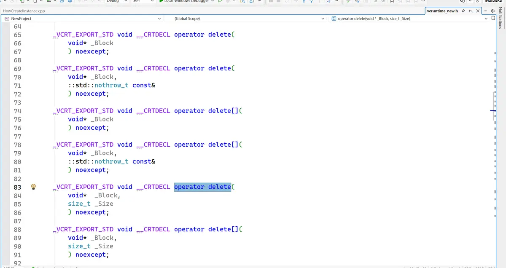The width and height of the screenshot is (506, 268).
Task: Click line number 77 in the margin
Action: tap(17, 136)
